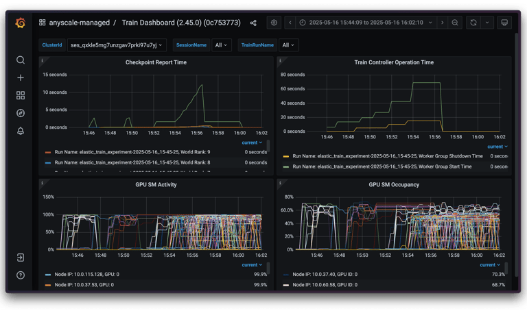Click info icon on Checkpoint Report Time panel
This screenshot has height=313, width=527.
(x=43, y=60)
